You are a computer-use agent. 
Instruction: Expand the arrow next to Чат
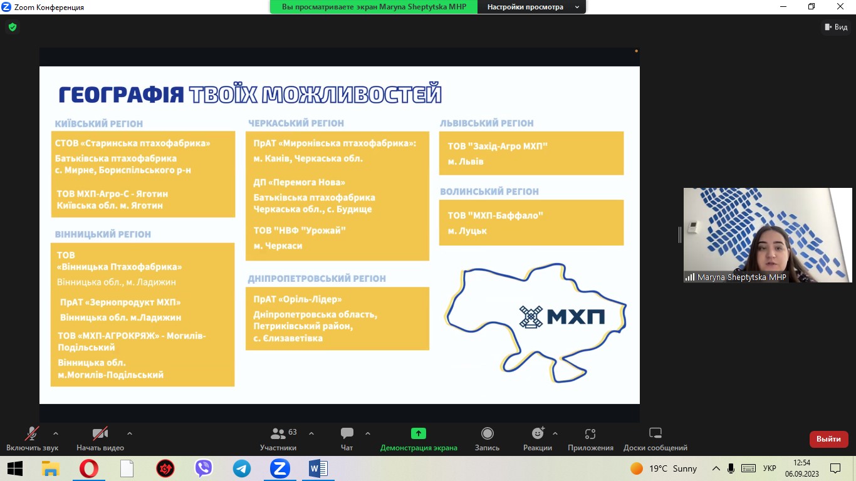(x=368, y=433)
